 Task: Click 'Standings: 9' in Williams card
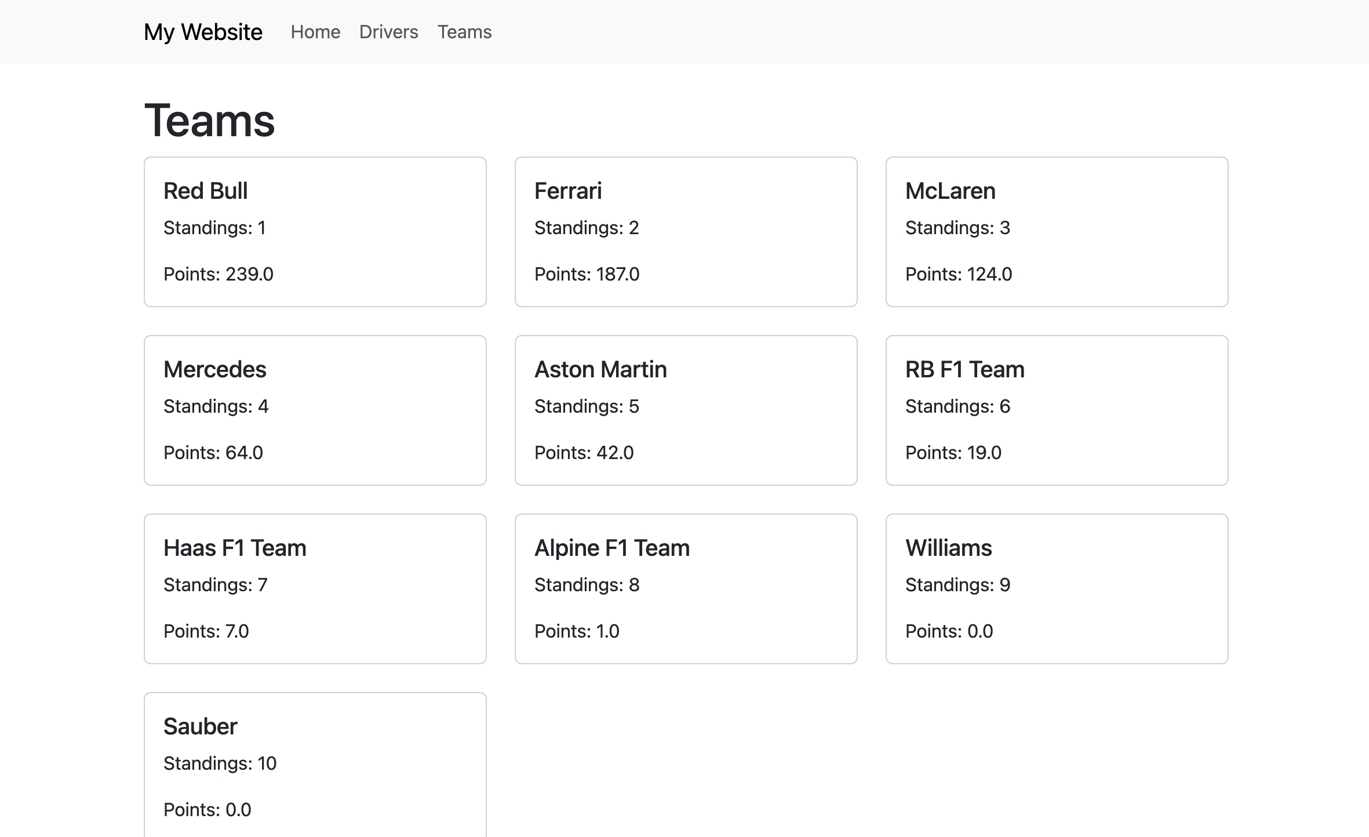[x=957, y=585]
